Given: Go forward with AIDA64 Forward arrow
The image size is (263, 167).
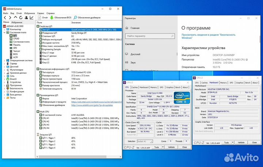Looking at the screenshot, I should (10, 18).
